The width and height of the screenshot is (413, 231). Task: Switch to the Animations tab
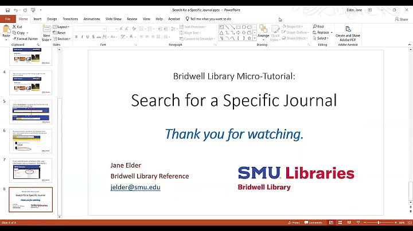[92, 19]
